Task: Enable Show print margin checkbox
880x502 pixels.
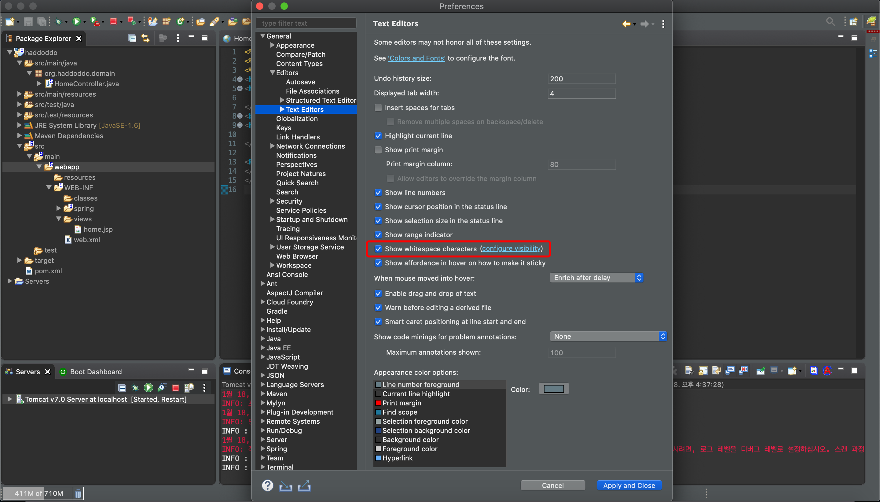Action: (x=378, y=149)
